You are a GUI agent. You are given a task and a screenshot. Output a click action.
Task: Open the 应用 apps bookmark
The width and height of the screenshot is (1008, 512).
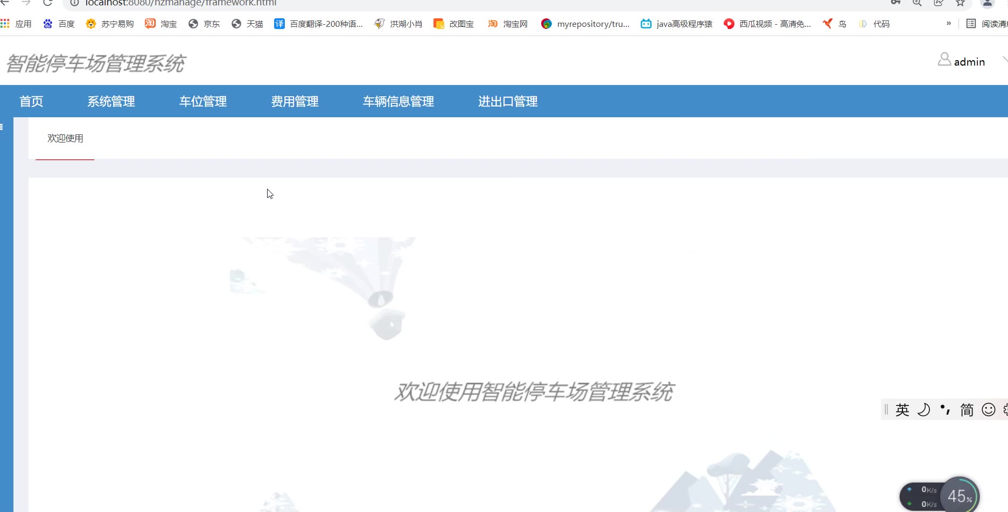click(x=16, y=24)
